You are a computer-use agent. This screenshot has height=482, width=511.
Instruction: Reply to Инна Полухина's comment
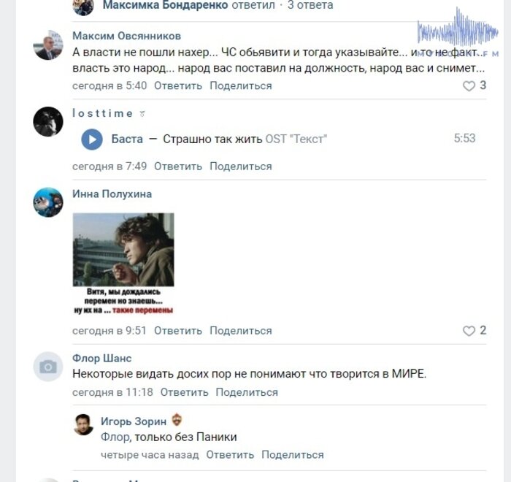coord(178,331)
